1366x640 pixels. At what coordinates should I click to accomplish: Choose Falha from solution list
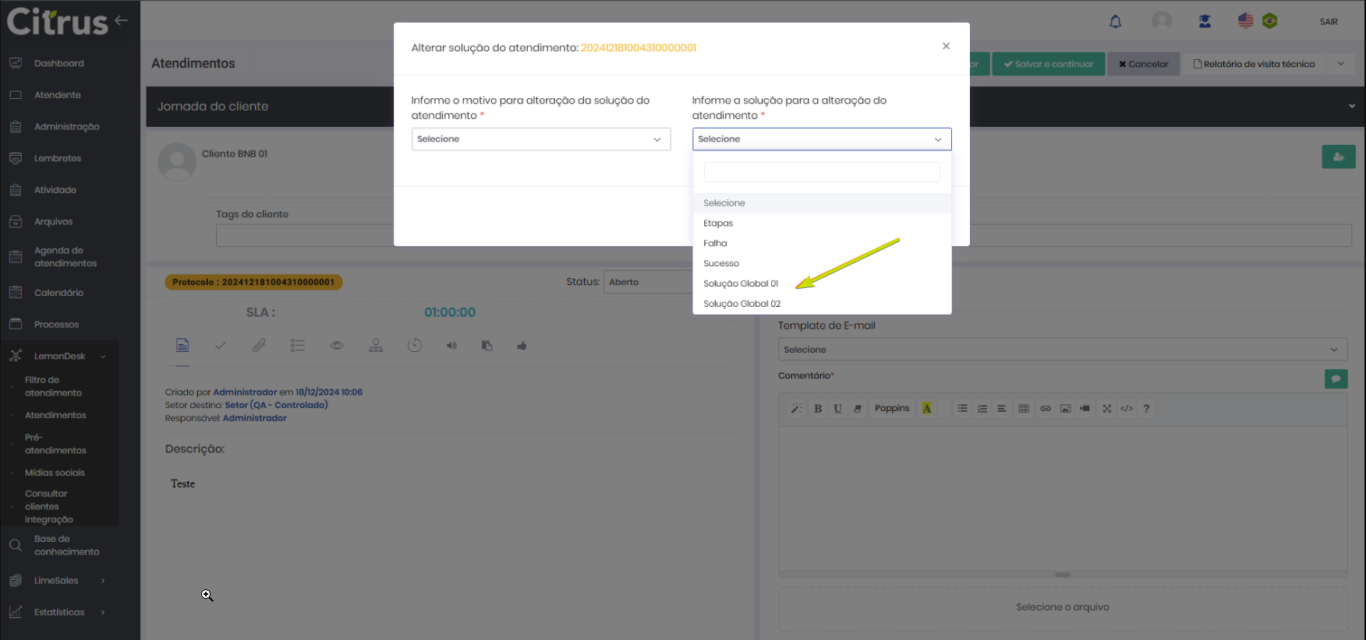(715, 244)
